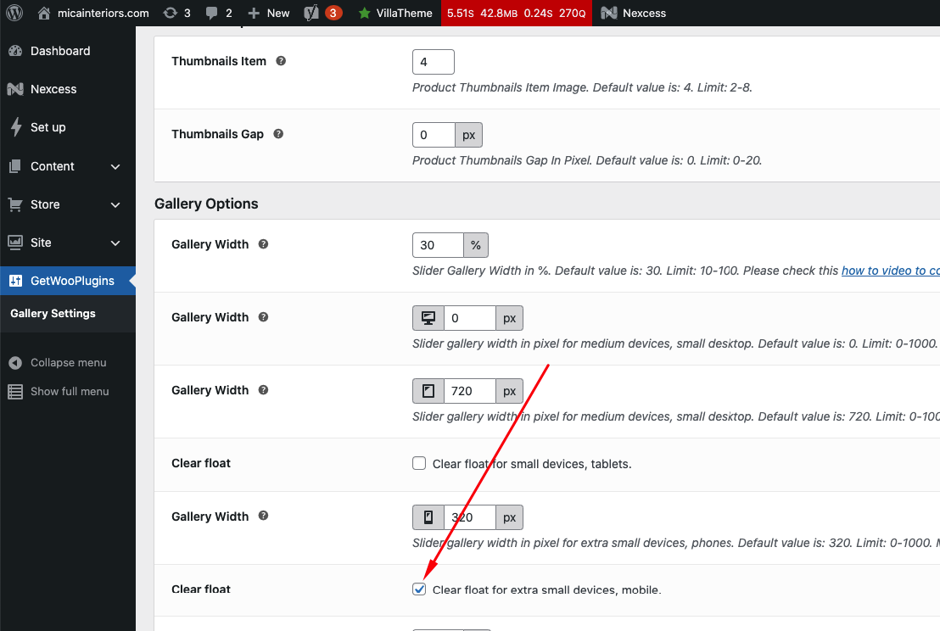Open the 3 pending updates icon
Viewport: 940px width, 631px height.
point(171,13)
